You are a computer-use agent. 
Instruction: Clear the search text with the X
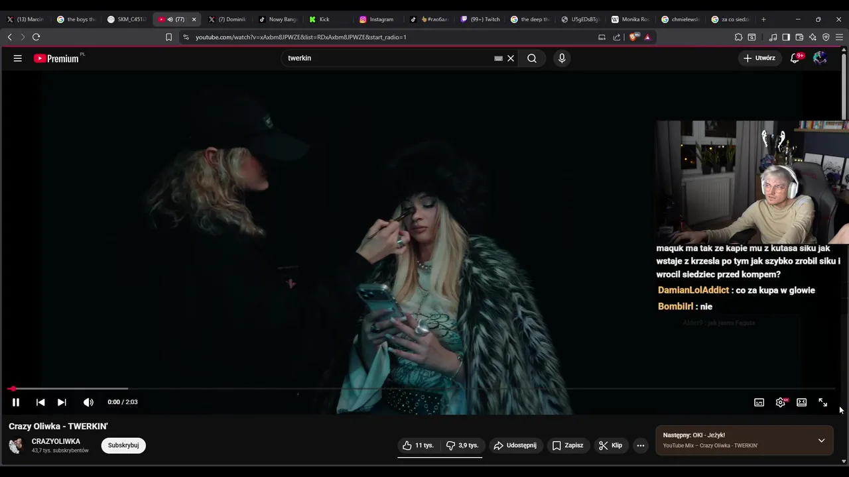tap(511, 58)
